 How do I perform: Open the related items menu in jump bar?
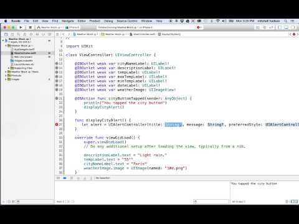57,34
